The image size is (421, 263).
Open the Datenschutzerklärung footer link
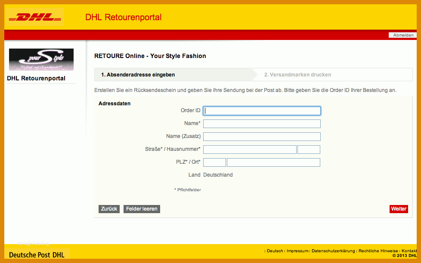[333, 251]
